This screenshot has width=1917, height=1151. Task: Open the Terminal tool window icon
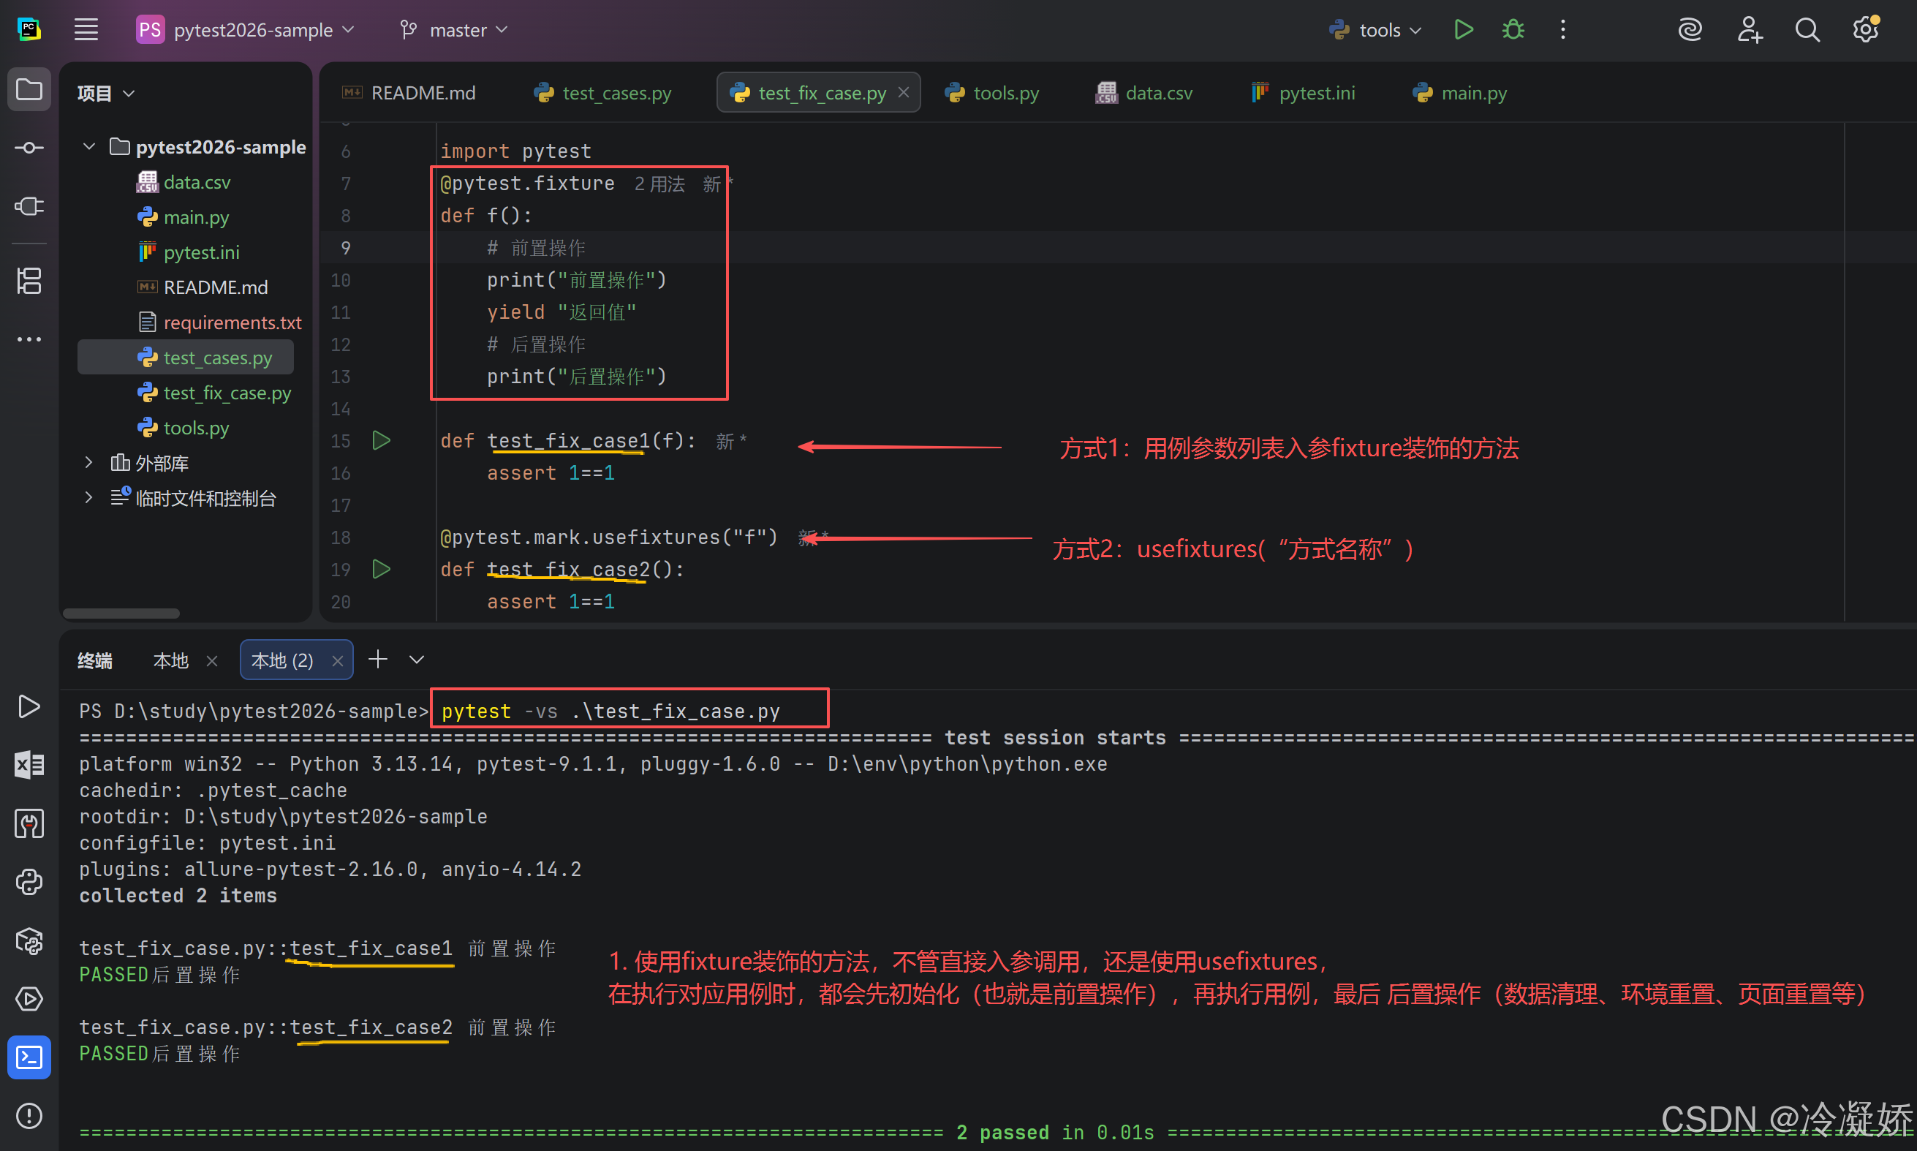[x=29, y=1057]
